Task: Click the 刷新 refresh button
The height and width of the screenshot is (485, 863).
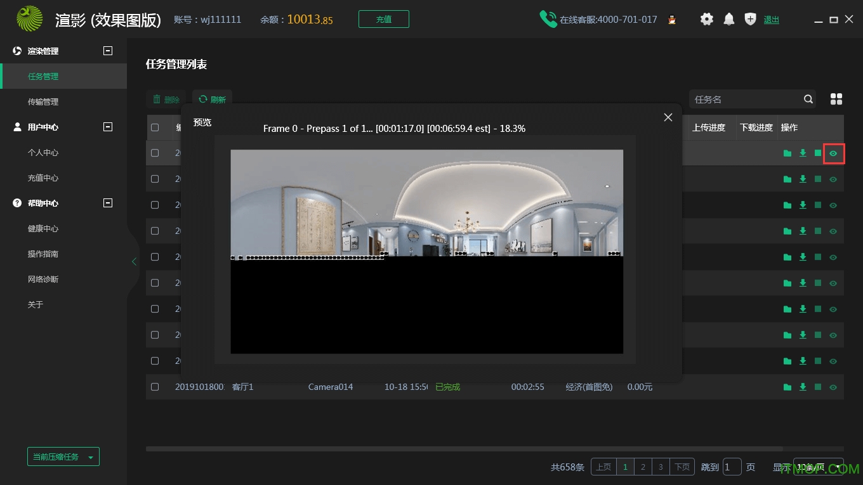Action: (212, 100)
